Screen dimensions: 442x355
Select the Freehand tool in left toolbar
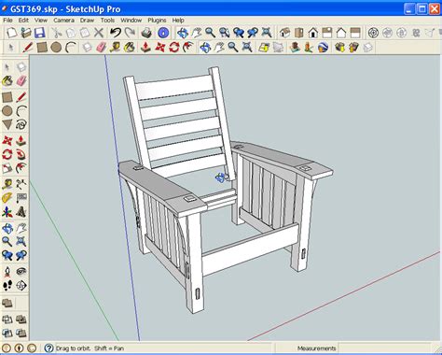(21, 124)
